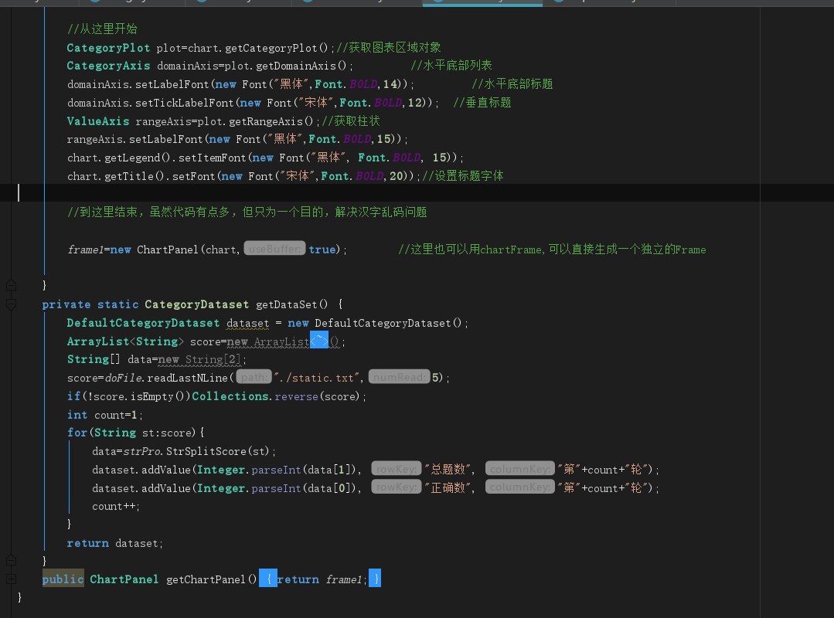Image resolution: width=834 pixels, height=618 pixels.
Task: Click the "//从这里开始" comment
Action: tap(102, 29)
